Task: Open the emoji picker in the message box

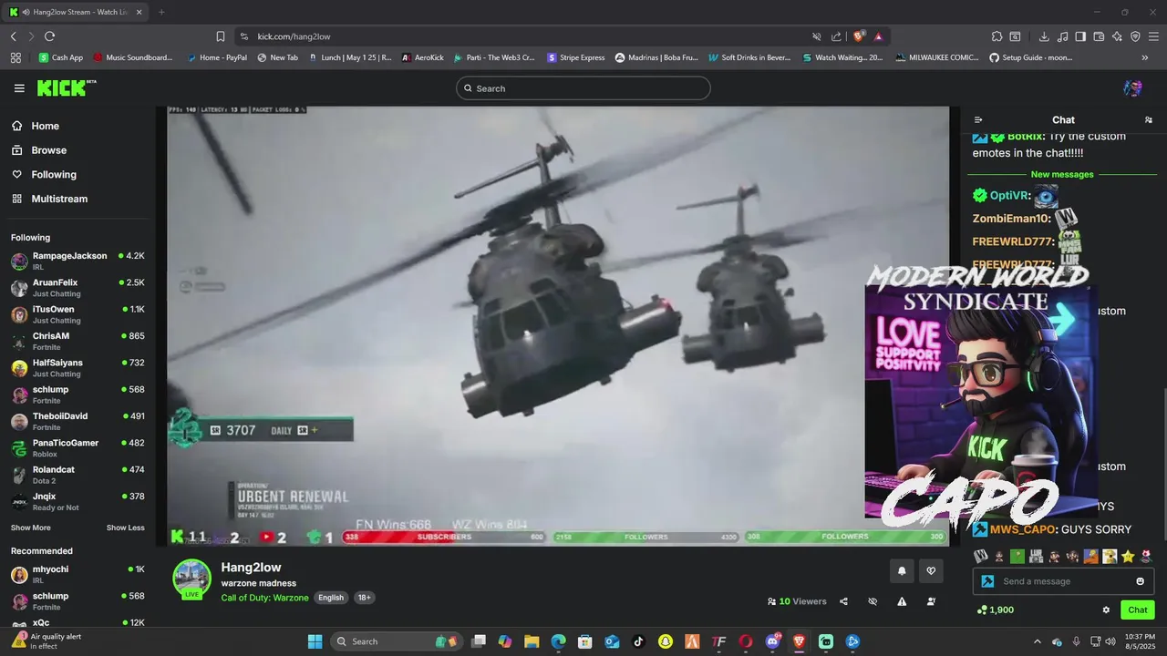Action: [x=1140, y=581]
